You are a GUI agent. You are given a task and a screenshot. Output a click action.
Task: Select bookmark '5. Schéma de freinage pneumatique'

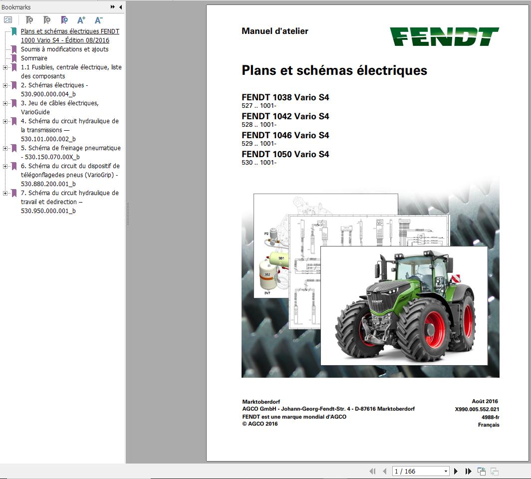(x=70, y=152)
